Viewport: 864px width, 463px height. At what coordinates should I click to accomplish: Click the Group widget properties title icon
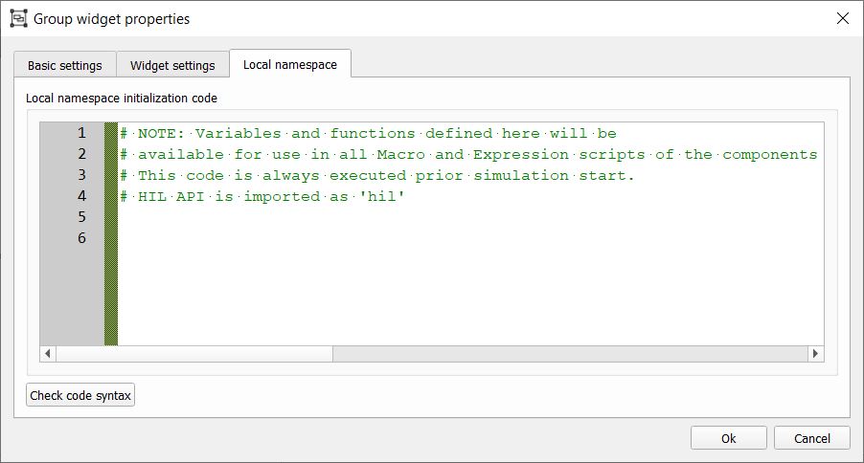click(18, 18)
